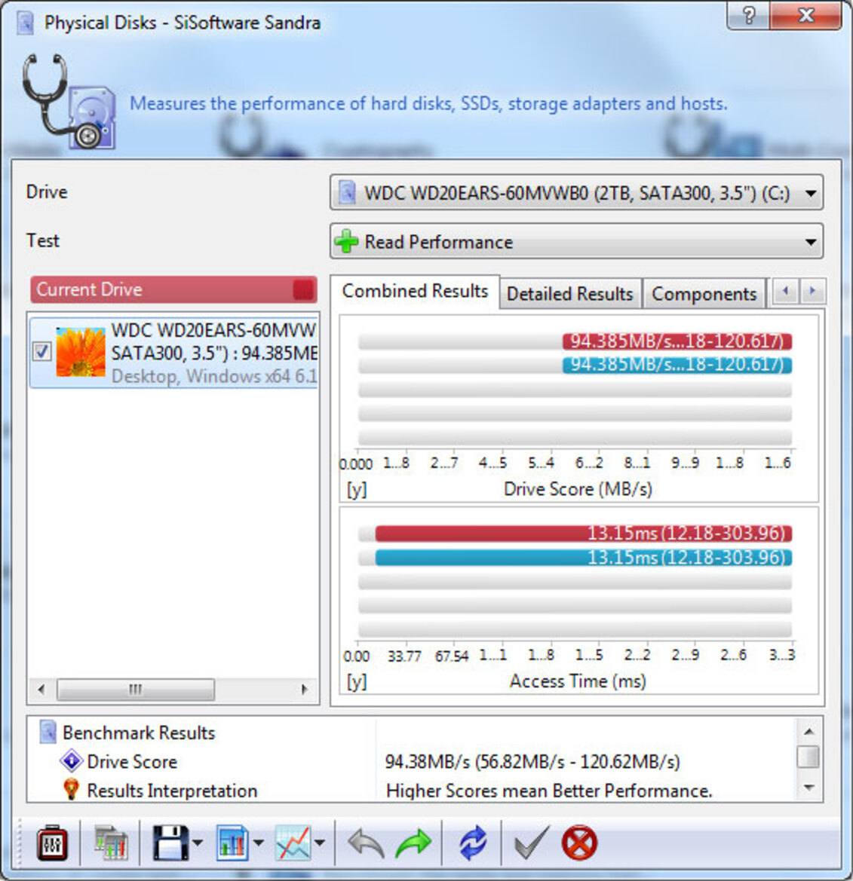Click the checkmark OK icon
The width and height of the screenshot is (853, 881).
[x=530, y=843]
